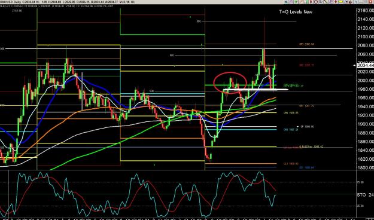Click the gray pointer toolbar icon
374x220 pixels.
point(355,2)
